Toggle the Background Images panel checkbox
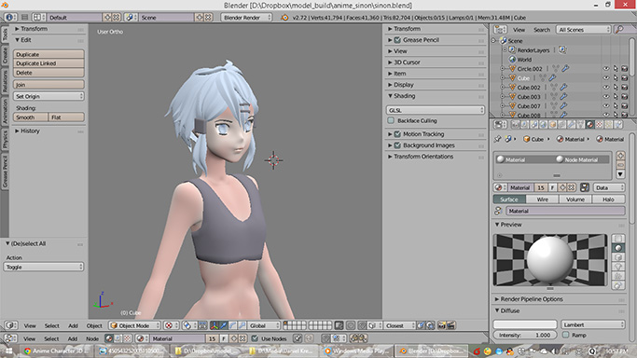This screenshot has height=358, width=637. point(397,145)
